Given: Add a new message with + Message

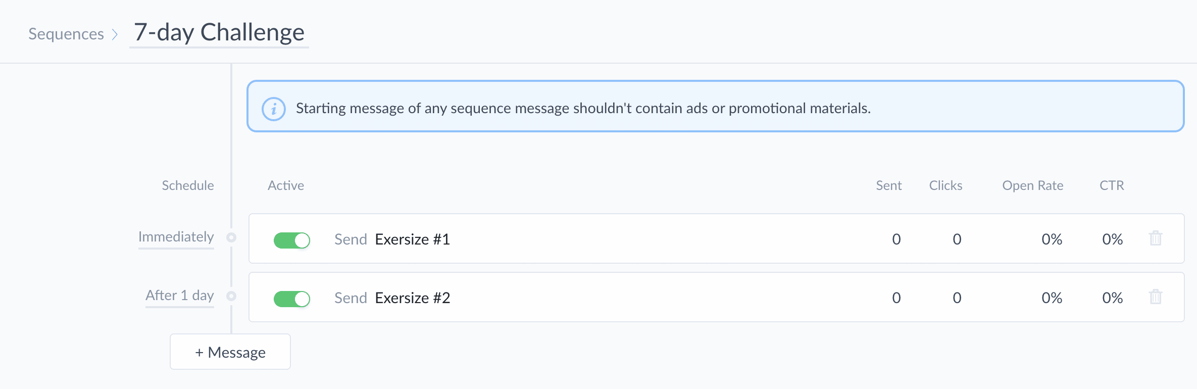Looking at the screenshot, I should point(230,352).
